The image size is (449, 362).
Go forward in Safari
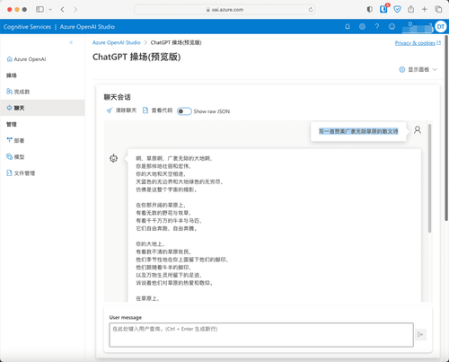coord(75,10)
